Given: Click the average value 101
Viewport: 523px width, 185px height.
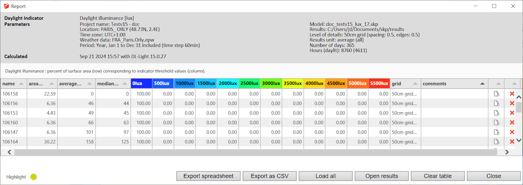Looking at the screenshot, I should tap(90, 132).
